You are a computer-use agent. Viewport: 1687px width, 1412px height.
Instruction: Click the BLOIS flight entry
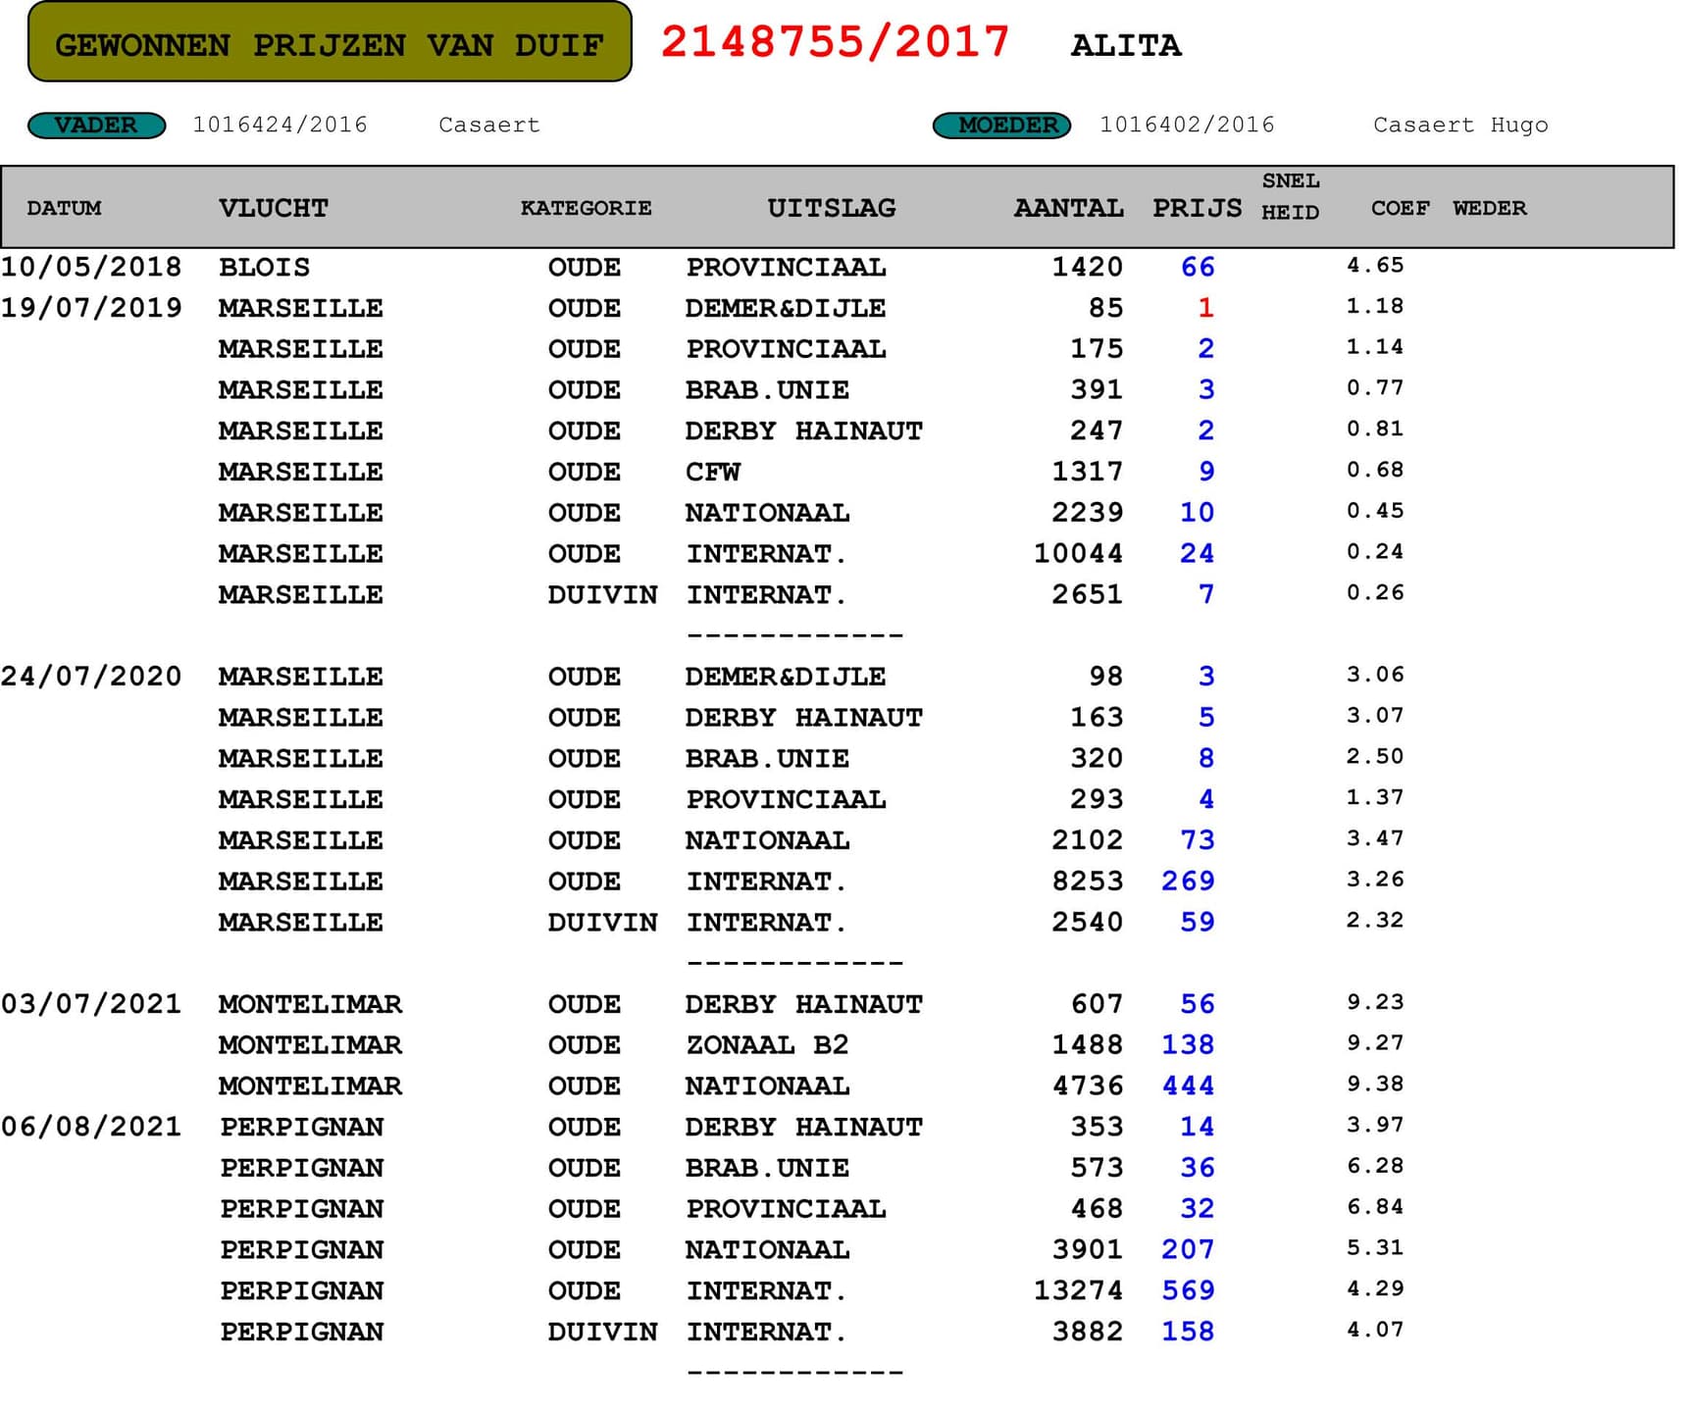264,267
